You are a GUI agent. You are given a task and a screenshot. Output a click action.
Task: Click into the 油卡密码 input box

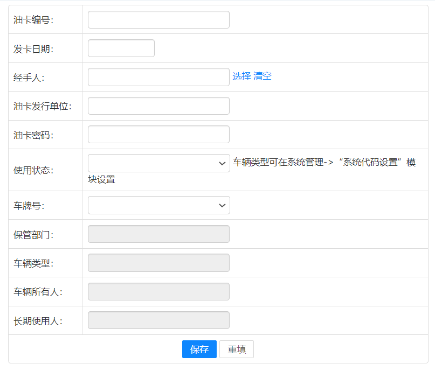click(x=158, y=135)
